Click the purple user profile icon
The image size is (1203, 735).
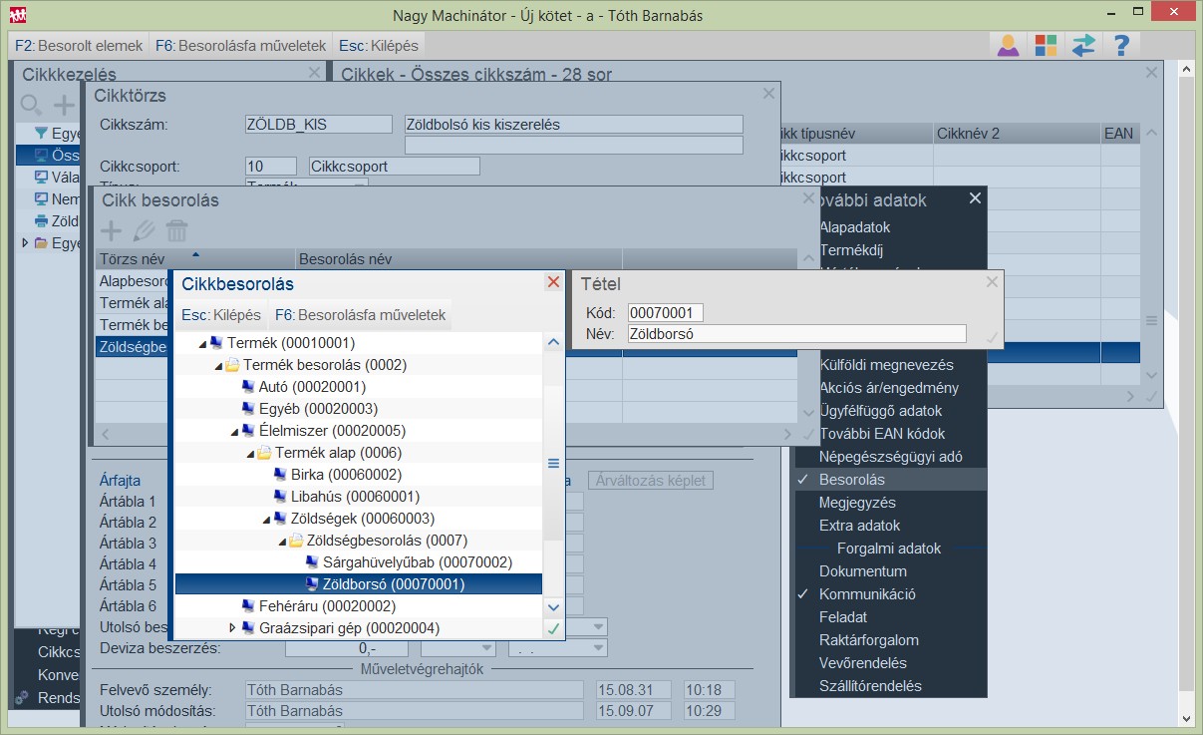tap(1008, 45)
